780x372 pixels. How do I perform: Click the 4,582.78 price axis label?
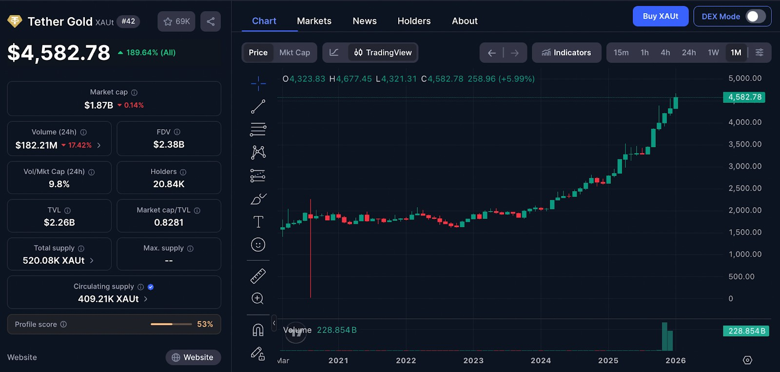pos(744,97)
